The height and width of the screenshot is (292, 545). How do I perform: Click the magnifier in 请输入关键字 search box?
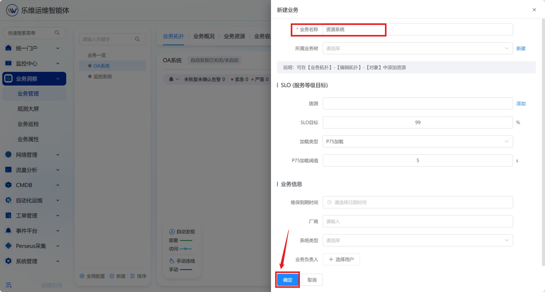click(x=138, y=39)
